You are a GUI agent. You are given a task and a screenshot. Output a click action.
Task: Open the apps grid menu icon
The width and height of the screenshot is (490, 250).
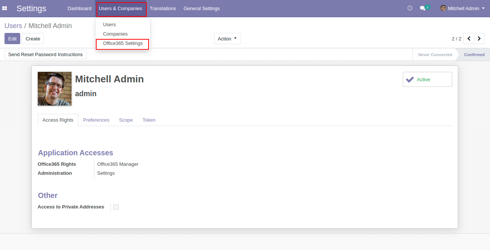tap(5, 8)
